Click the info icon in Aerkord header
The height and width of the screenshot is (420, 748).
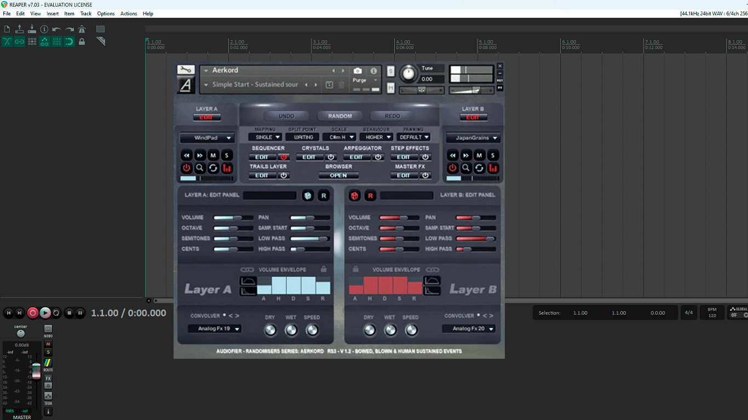click(374, 71)
